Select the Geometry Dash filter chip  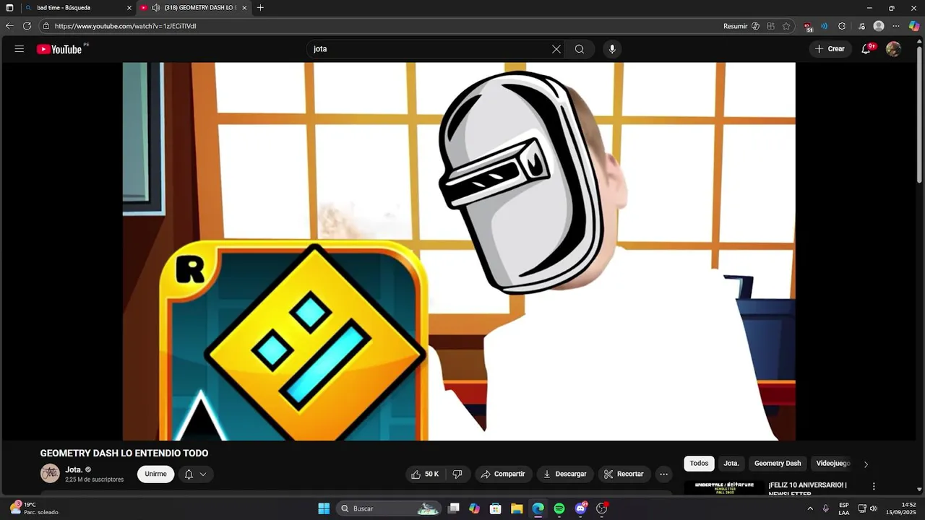pos(778,464)
